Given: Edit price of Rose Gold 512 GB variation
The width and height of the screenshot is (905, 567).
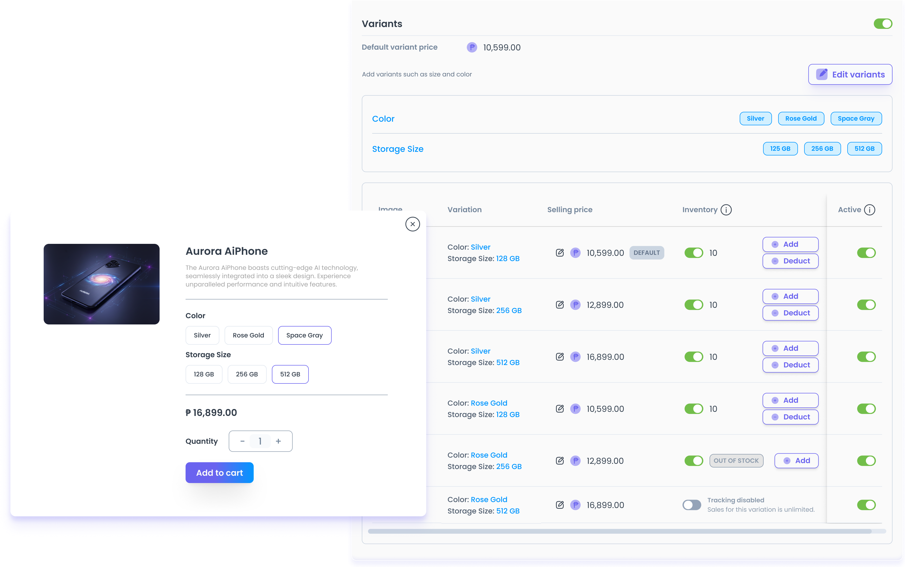Looking at the screenshot, I should (560, 505).
